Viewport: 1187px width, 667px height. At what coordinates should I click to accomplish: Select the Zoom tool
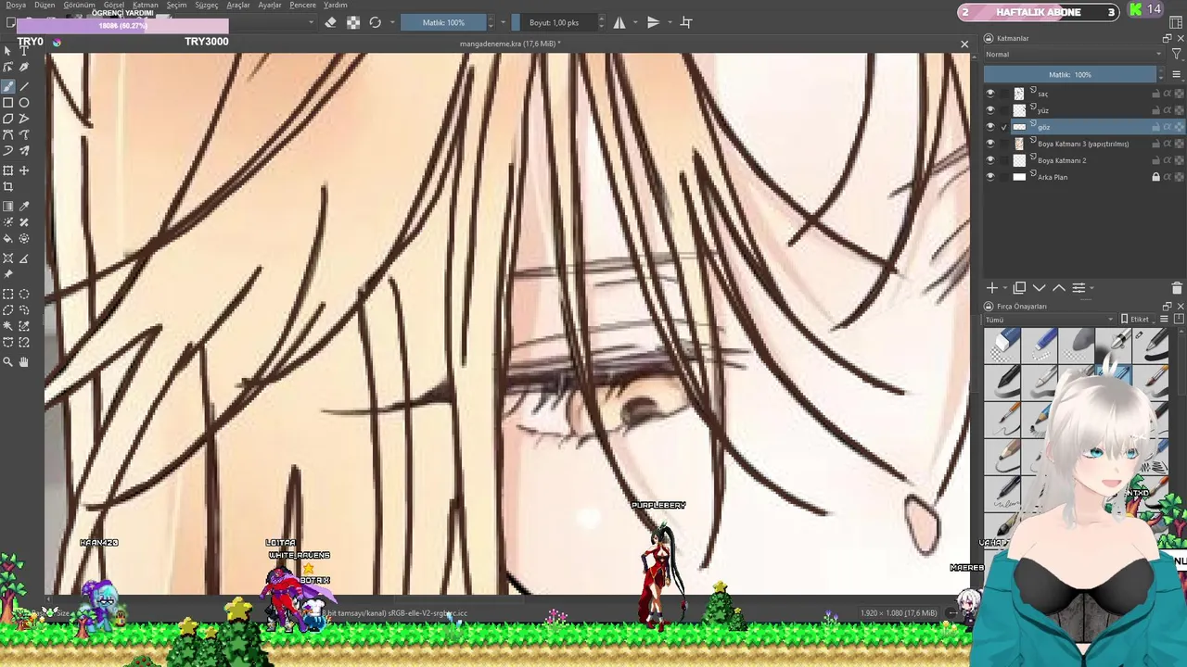[x=8, y=362]
